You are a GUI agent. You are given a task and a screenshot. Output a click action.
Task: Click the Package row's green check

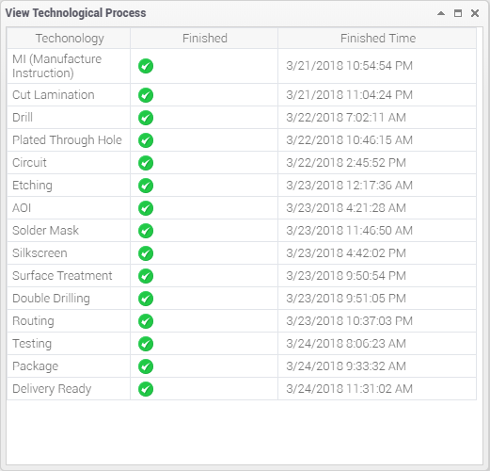click(146, 366)
